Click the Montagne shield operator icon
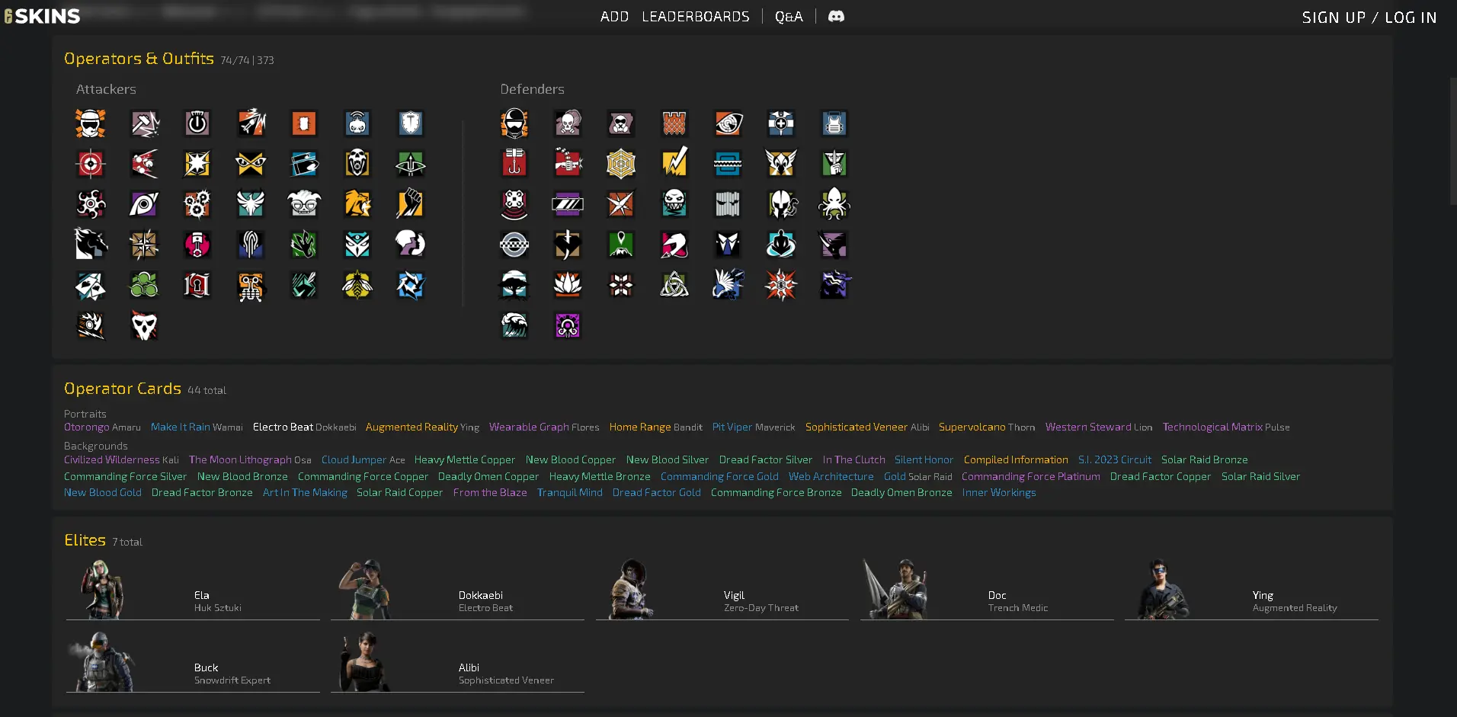 click(x=411, y=123)
